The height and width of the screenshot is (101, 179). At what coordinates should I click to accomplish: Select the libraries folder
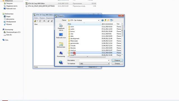tap(73, 48)
